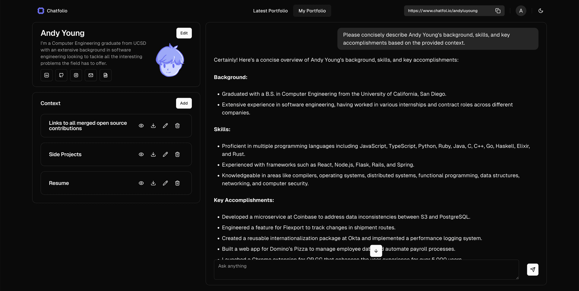579x291 pixels.
Task: Open the GitHub profile link
Action: pyautogui.click(x=61, y=75)
